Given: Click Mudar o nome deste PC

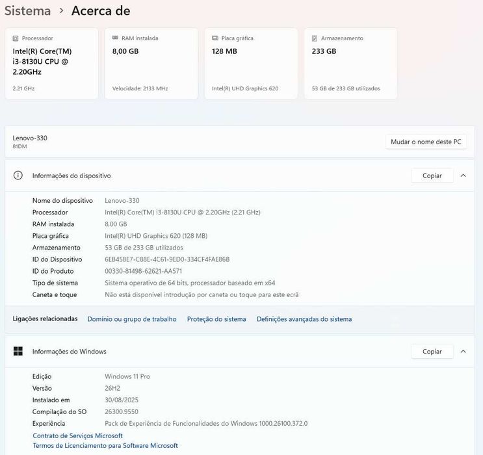Looking at the screenshot, I should tap(426, 142).
